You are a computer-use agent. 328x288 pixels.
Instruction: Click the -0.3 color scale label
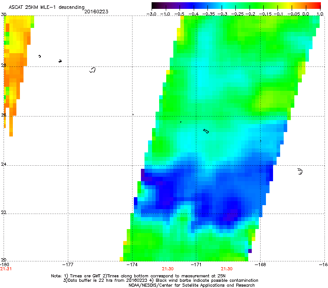[x=222, y=14]
